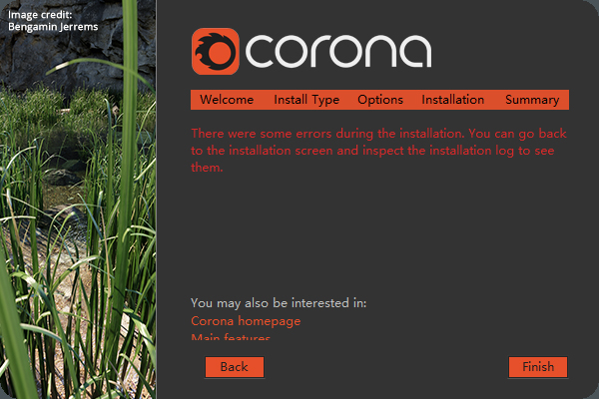Click the red installation error message
This screenshot has width=599, height=399.
click(x=378, y=150)
